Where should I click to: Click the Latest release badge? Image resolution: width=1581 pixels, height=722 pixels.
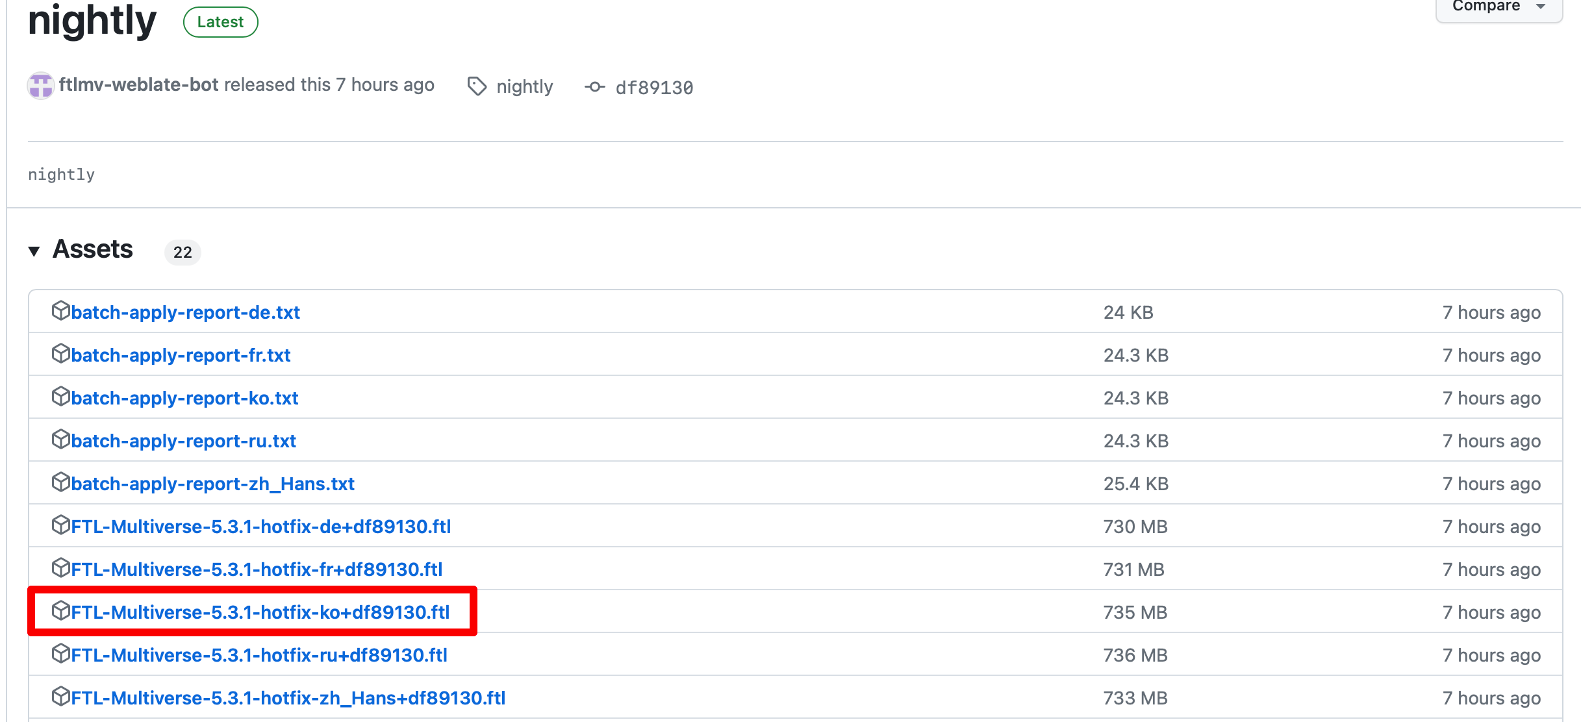pos(220,22)
